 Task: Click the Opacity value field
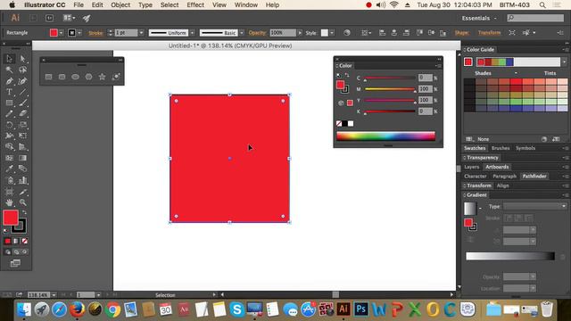[283, 33]
